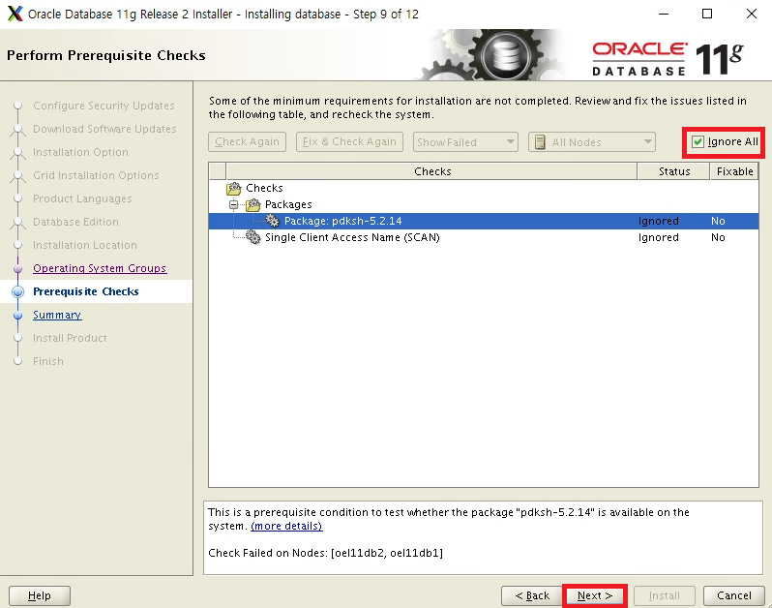Screen dimensions: 772x608
Task: Minimize the installer window
Action: [x=664, y=14]
